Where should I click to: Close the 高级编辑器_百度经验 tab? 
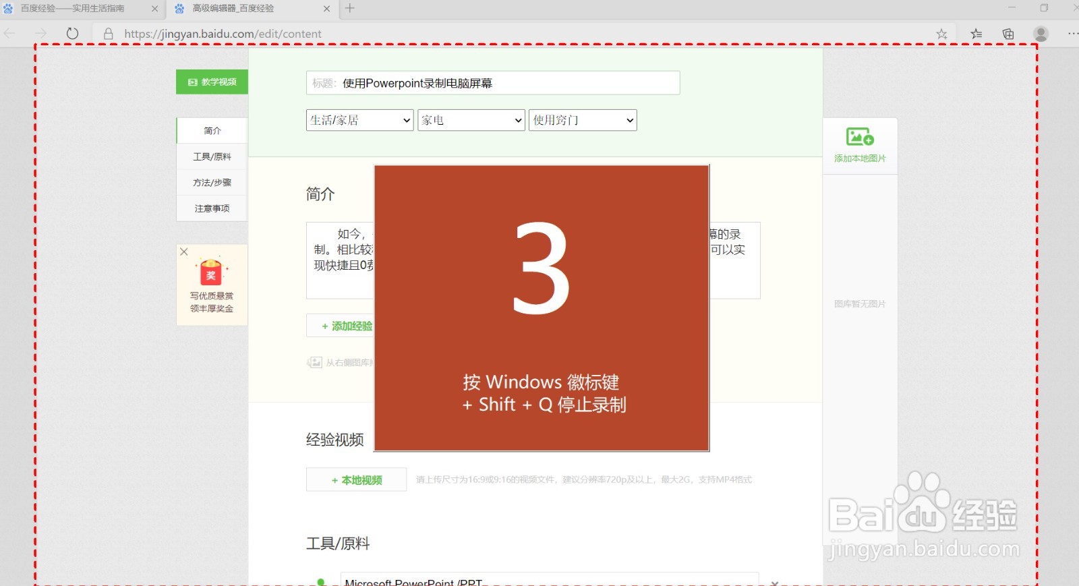coord(326,9)
